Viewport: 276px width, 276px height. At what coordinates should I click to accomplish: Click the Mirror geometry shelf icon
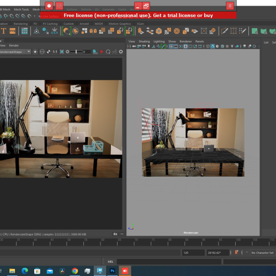tap(93, 31)
